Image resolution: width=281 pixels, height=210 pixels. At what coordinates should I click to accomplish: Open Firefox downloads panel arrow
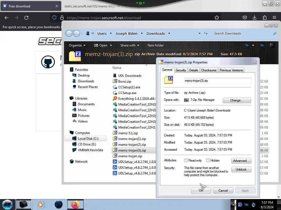(254, 17)
